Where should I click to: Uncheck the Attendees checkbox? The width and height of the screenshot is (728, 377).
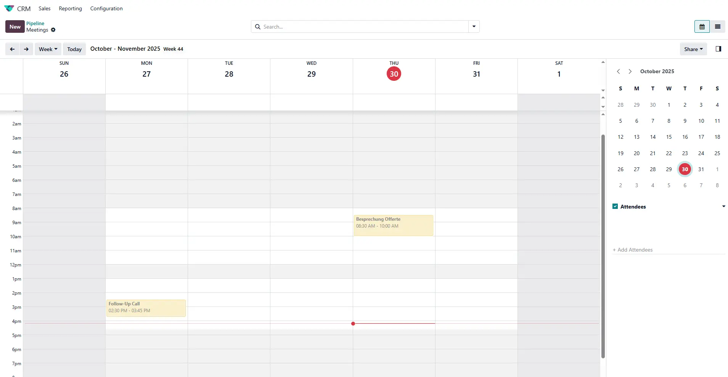pyautogui.click(x=615, y=206)
